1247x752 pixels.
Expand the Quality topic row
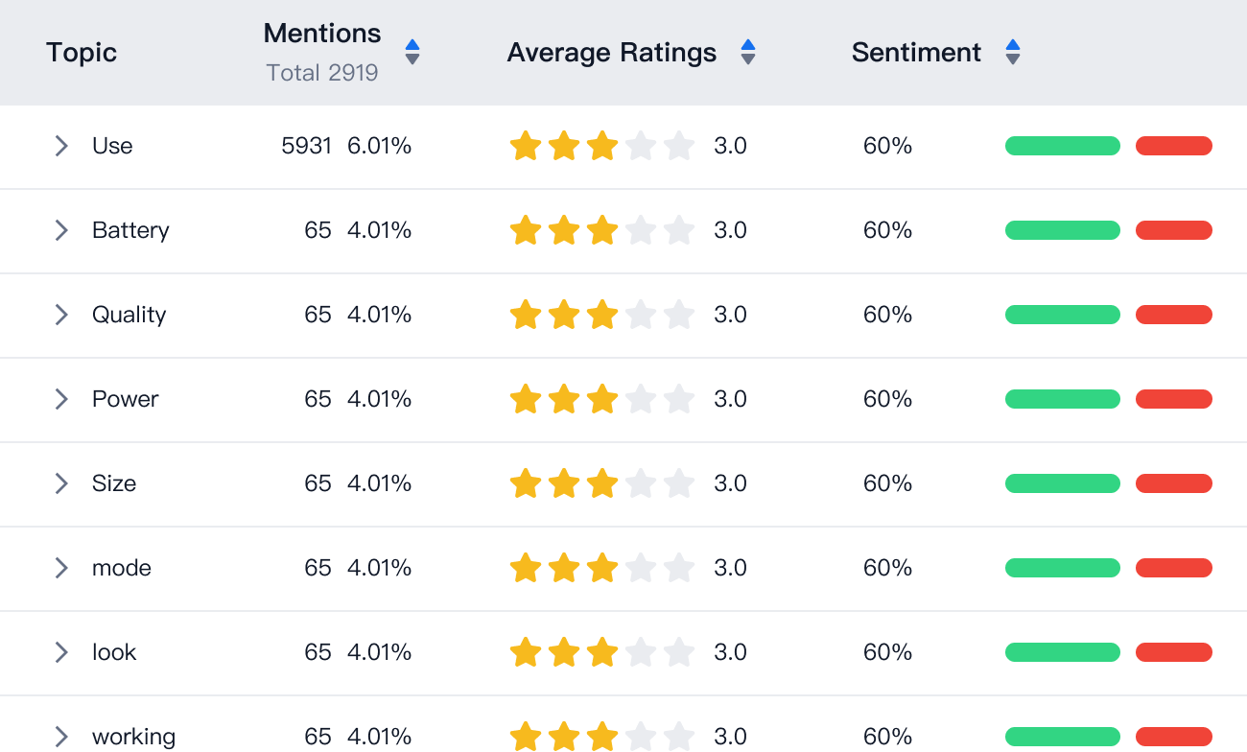pos(61,315)
